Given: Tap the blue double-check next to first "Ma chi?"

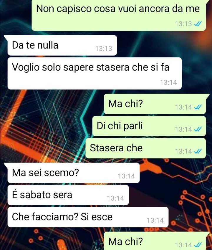Looking at the screenshot, I should 198,107.
